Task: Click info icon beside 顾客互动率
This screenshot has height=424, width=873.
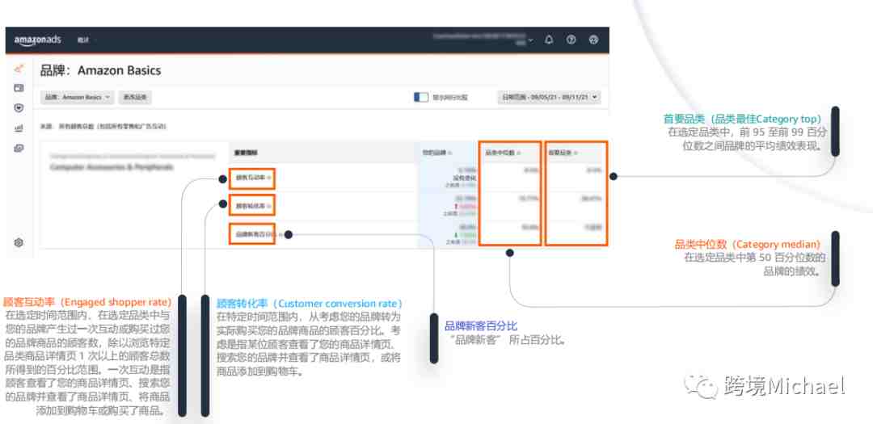Action: pyautogui.click(x=269, y=178)
